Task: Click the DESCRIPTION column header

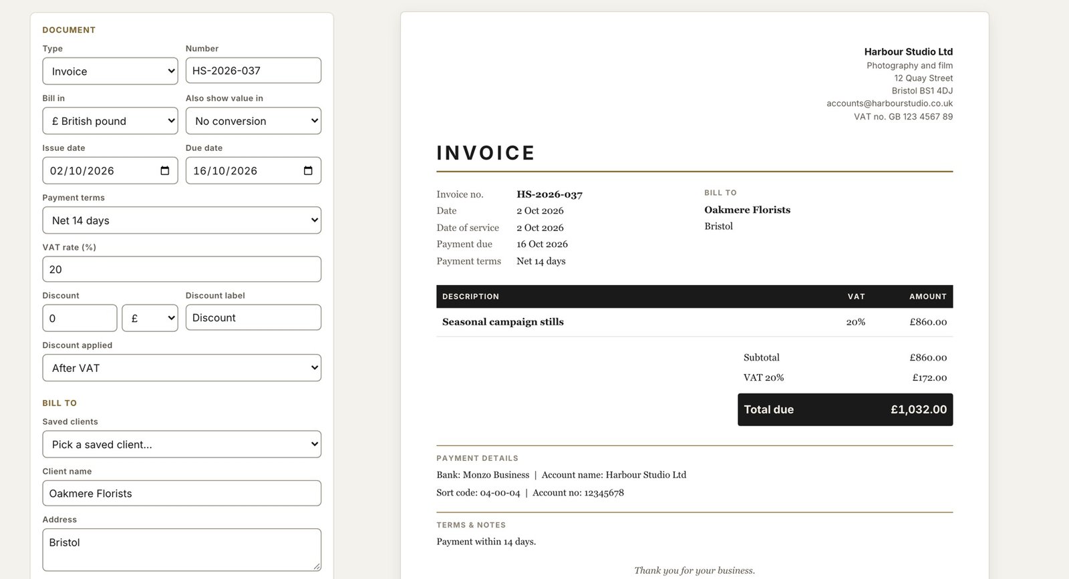Action: (x=470, y=297)
